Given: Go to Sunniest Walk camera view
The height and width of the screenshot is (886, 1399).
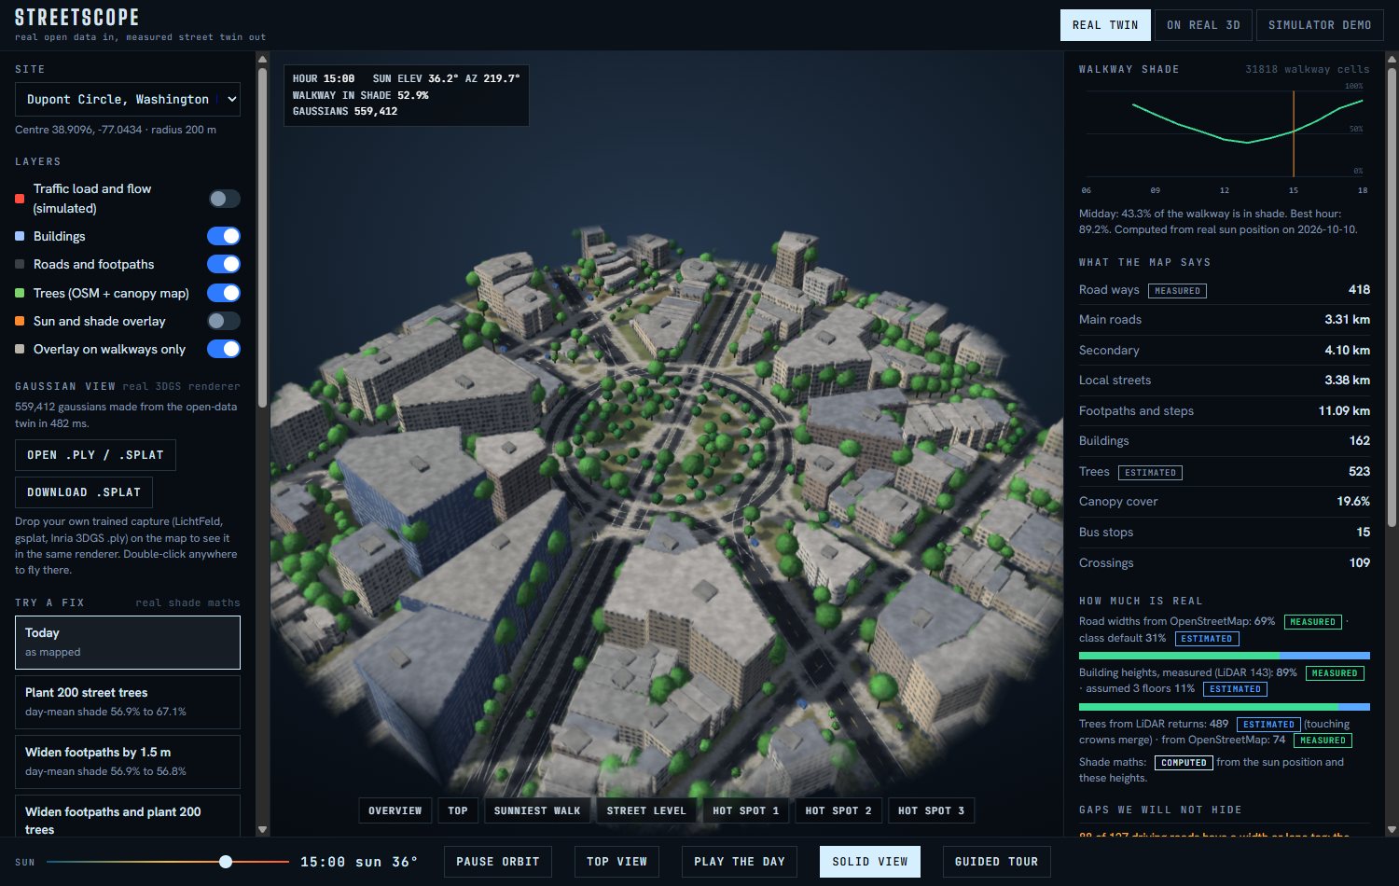Looking at the screenshot, I should pyautogui.click(x=537, y=810).
